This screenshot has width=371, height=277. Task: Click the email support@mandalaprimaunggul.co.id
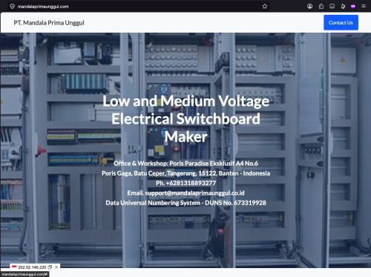point(194,193)
